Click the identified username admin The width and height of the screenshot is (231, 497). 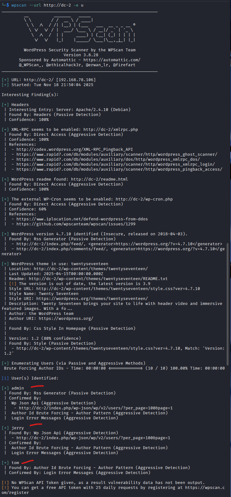[x=18, y=388]
